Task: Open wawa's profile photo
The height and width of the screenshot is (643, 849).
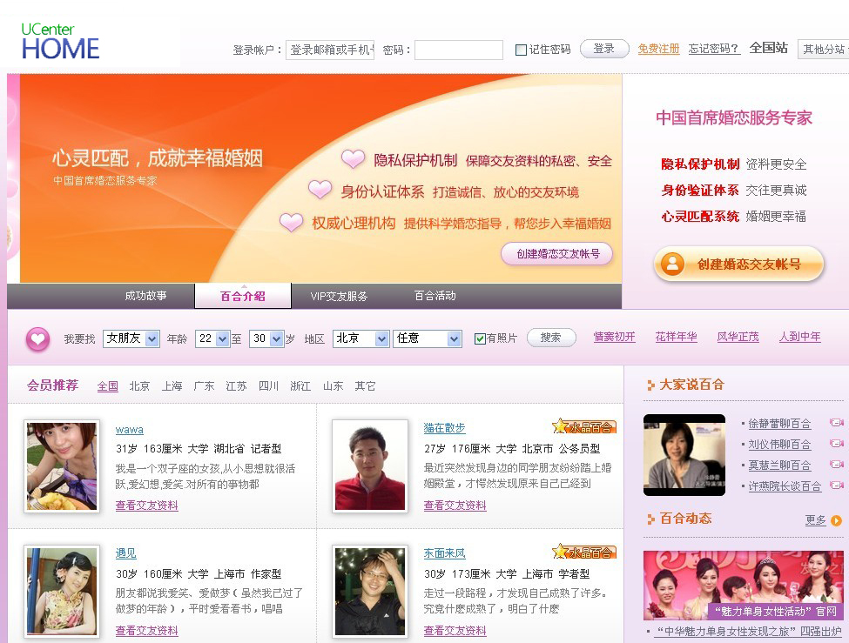Action: (62, 466)
